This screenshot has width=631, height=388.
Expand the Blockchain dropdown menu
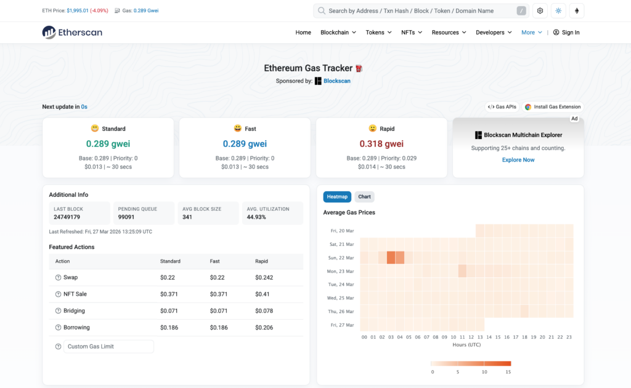pos(338,33)
